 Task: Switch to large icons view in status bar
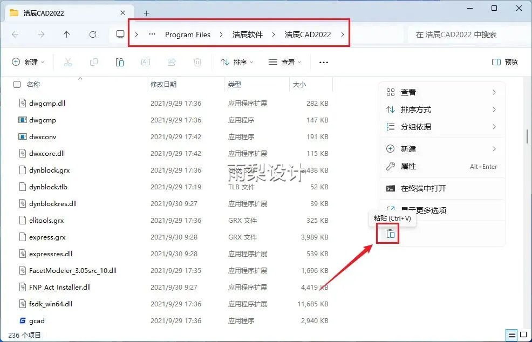[523, 335]
